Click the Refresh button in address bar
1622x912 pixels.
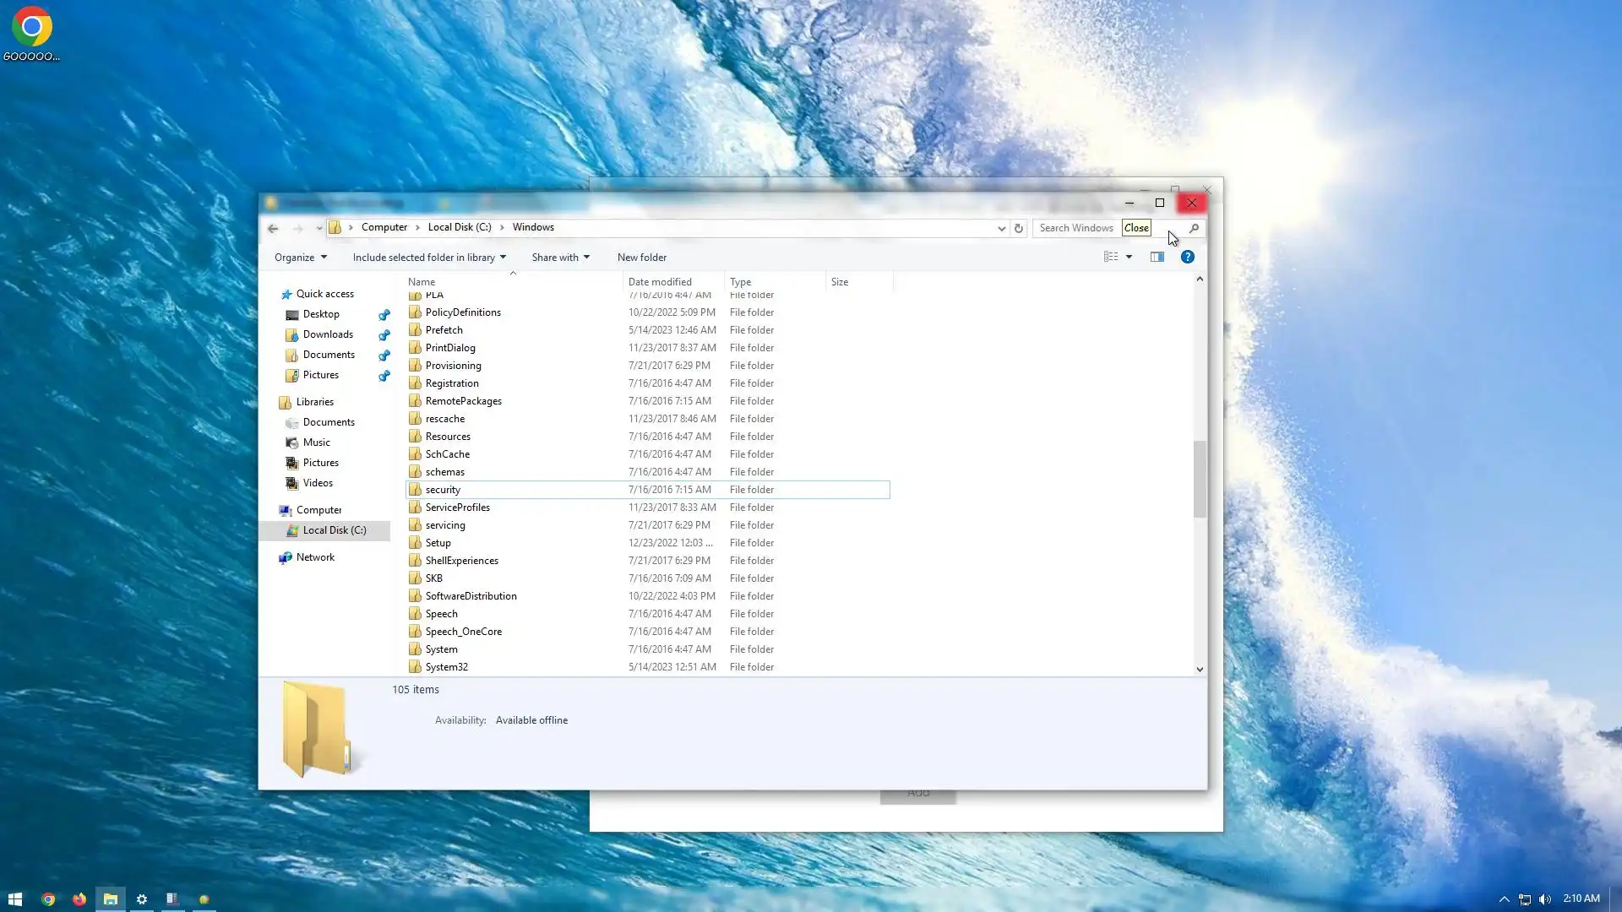pos(1019,228)
